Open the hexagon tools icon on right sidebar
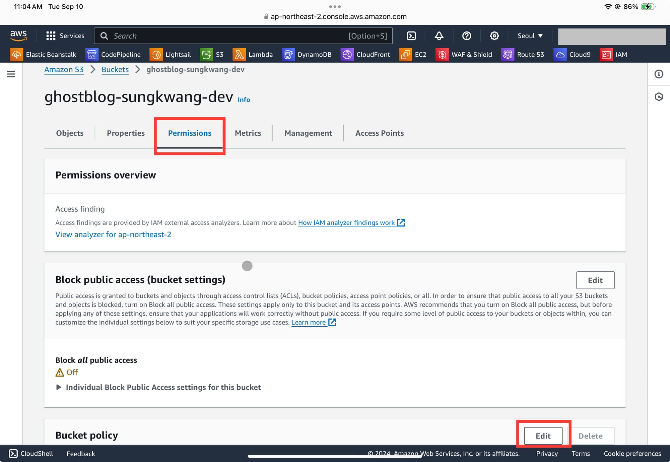The image size is (670, 462). 659,97
